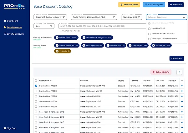View Garden Hose Holland rule eye icon
This screenshot has height=133, width=188.
point(182,96)
